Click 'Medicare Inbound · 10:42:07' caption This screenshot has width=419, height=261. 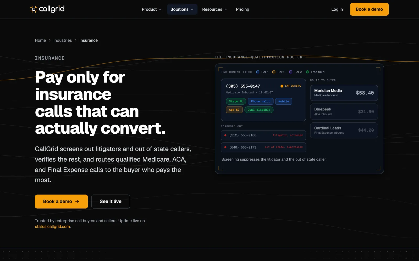pos(249,93)
